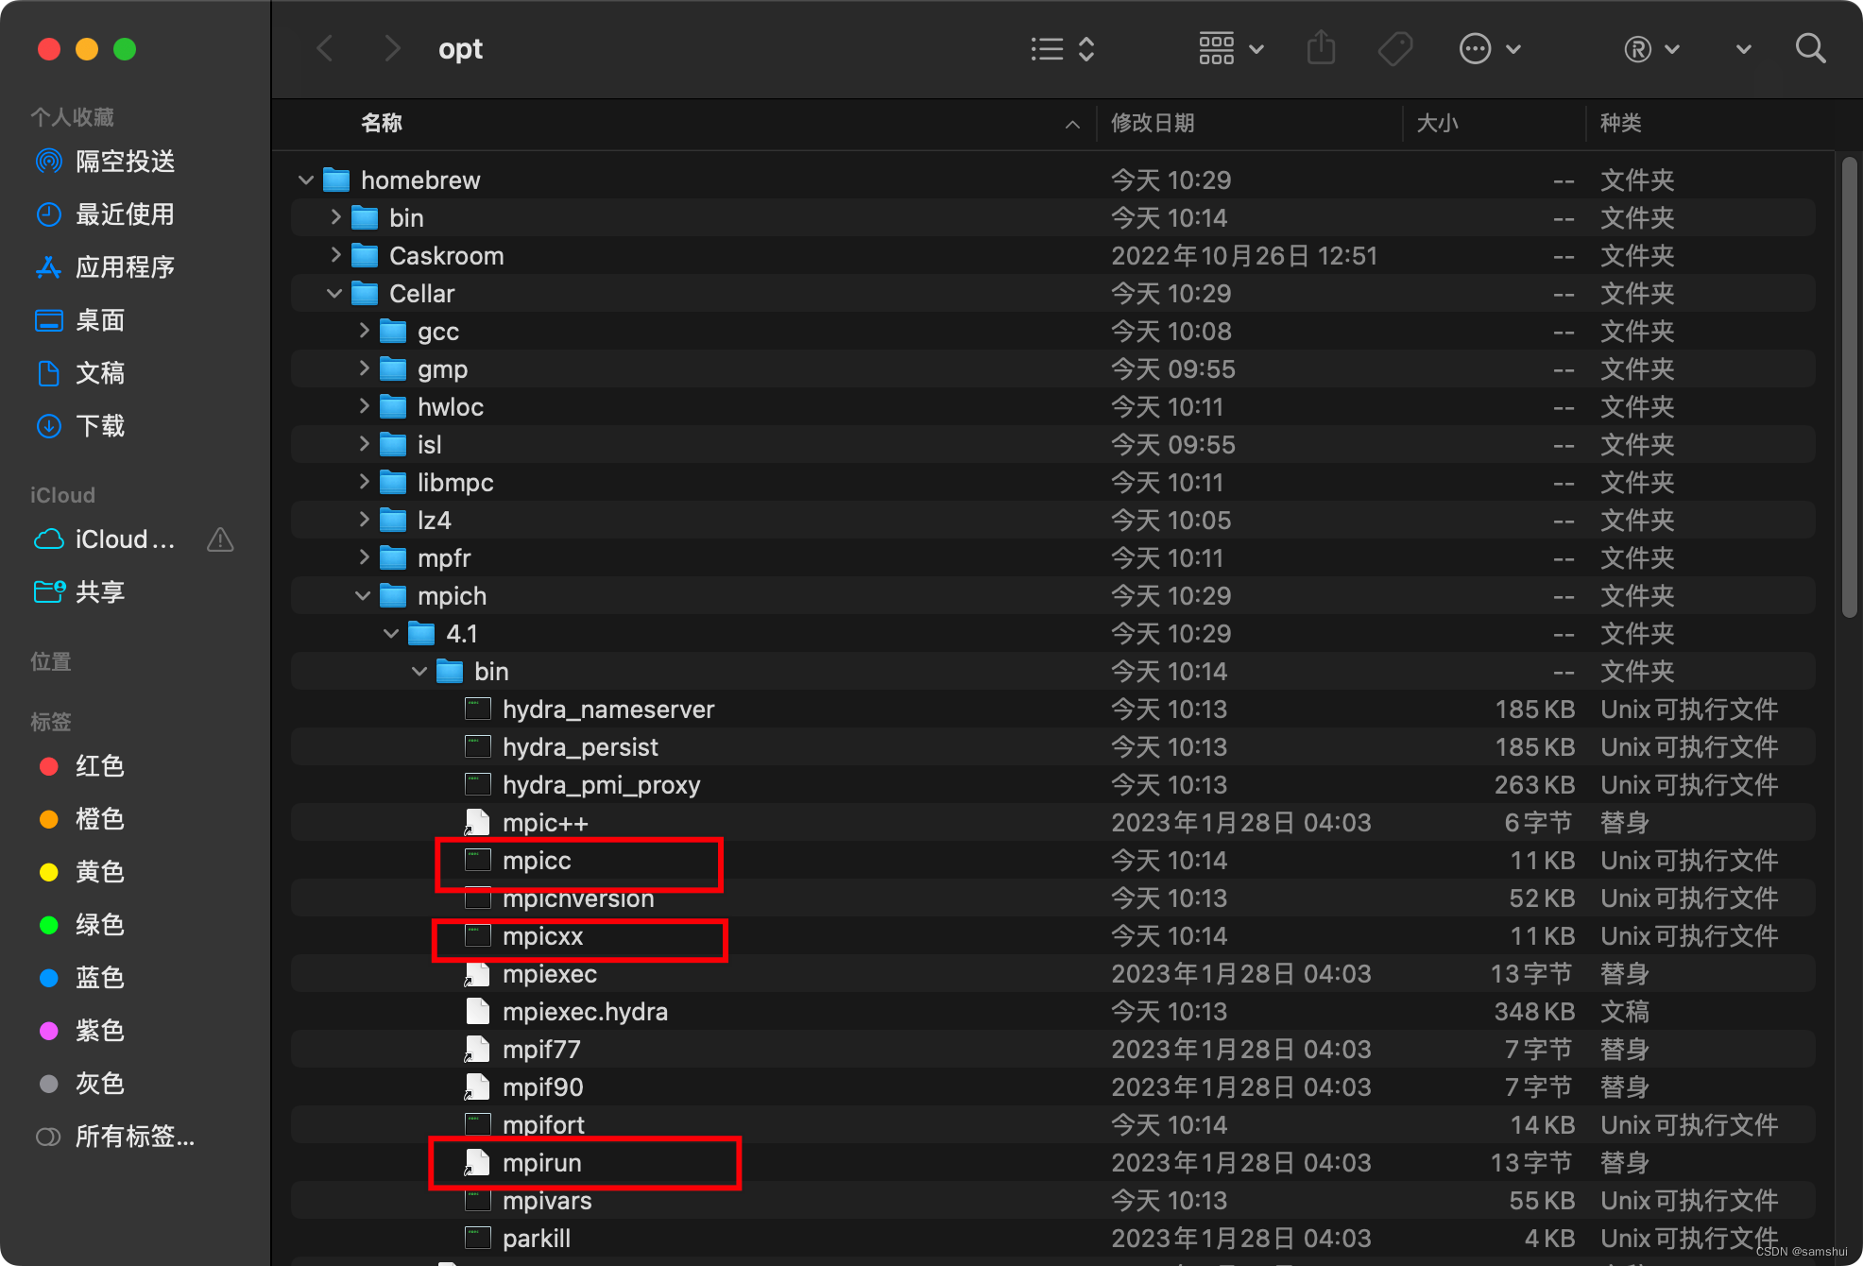Screen dimensions: 1863x1266
Task: Collapse the mpich folder
Action: pyautogui.click(x=363, y=595)
